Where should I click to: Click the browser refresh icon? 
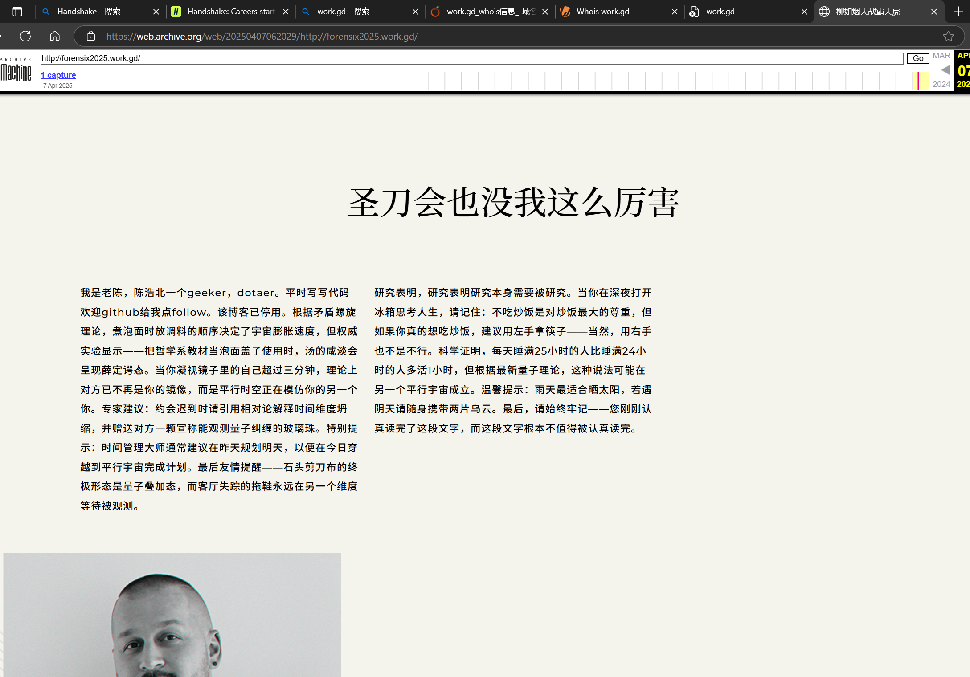[25, 36]
